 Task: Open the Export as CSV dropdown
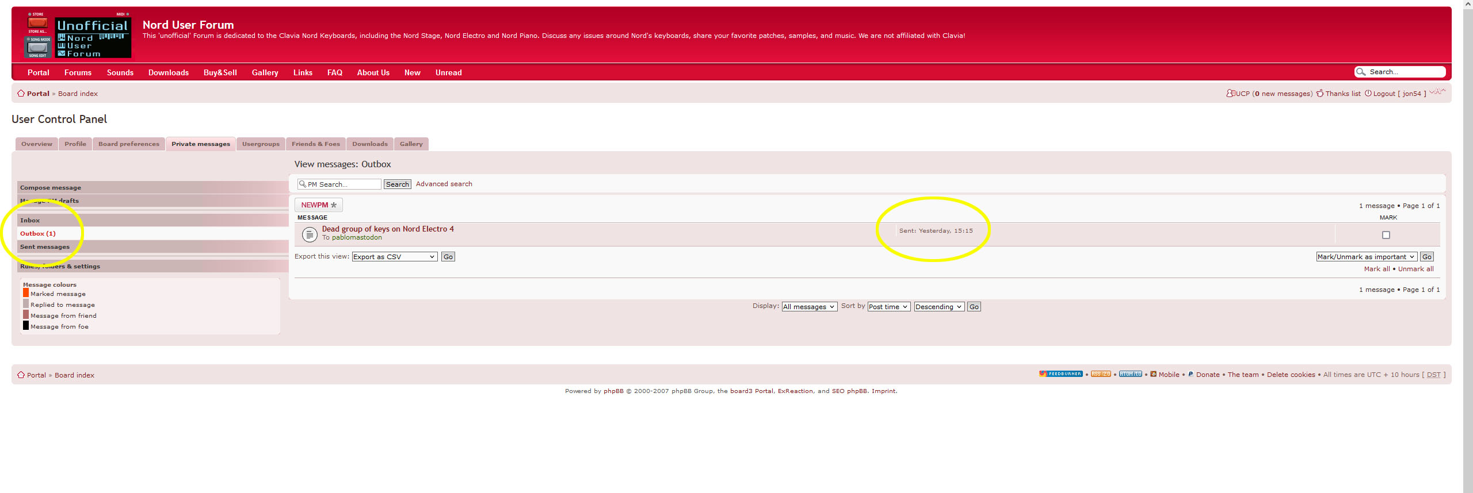[395, 257]
